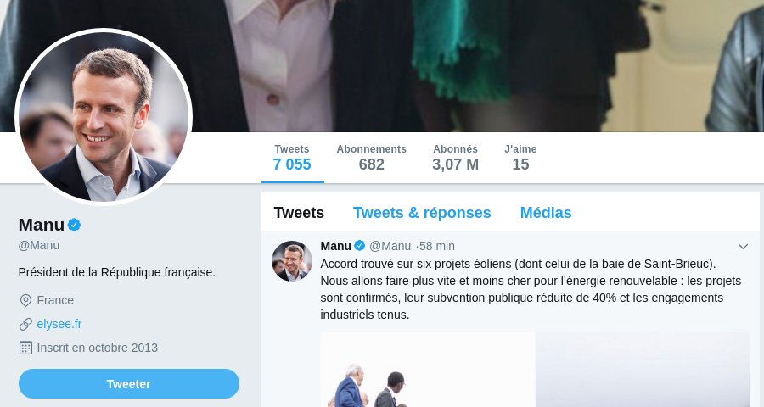Open the Tweets count 7 055 stat
Image resolution: width=764 pixels, height=407 pixels.
pyautogui.click(x=292, y=158)
